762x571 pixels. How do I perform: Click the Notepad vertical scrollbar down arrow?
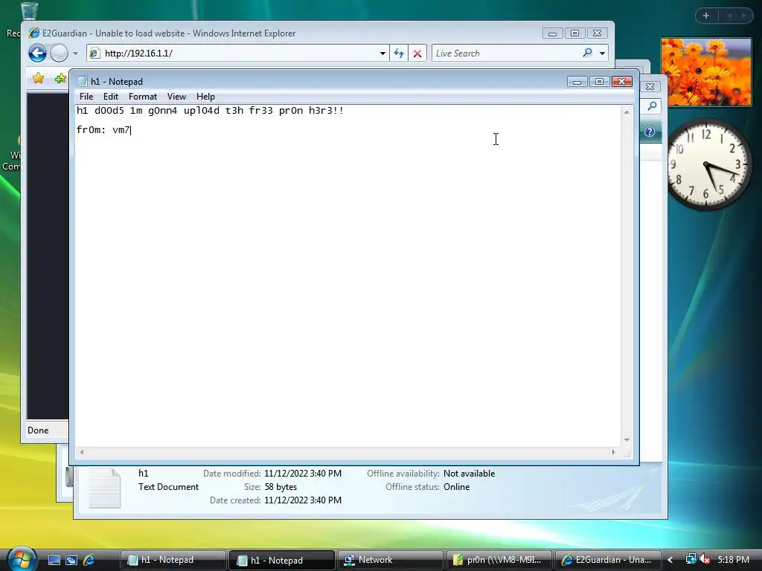627,440
